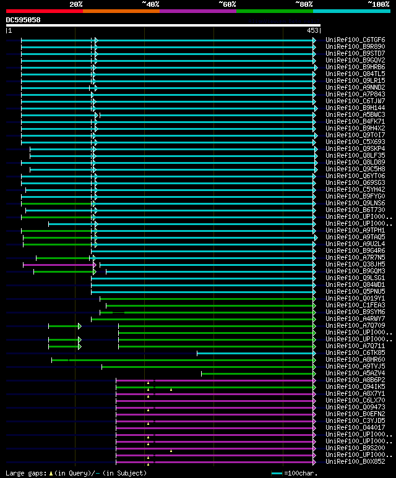The height and width of the screenshot is (478, 396).
Task: Open hit UniRef100_B9GQV2
Action: click(x=355, y=61)
